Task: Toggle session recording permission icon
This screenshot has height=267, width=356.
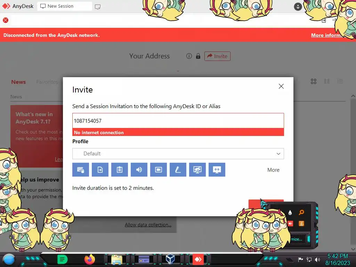Action: 159,170
